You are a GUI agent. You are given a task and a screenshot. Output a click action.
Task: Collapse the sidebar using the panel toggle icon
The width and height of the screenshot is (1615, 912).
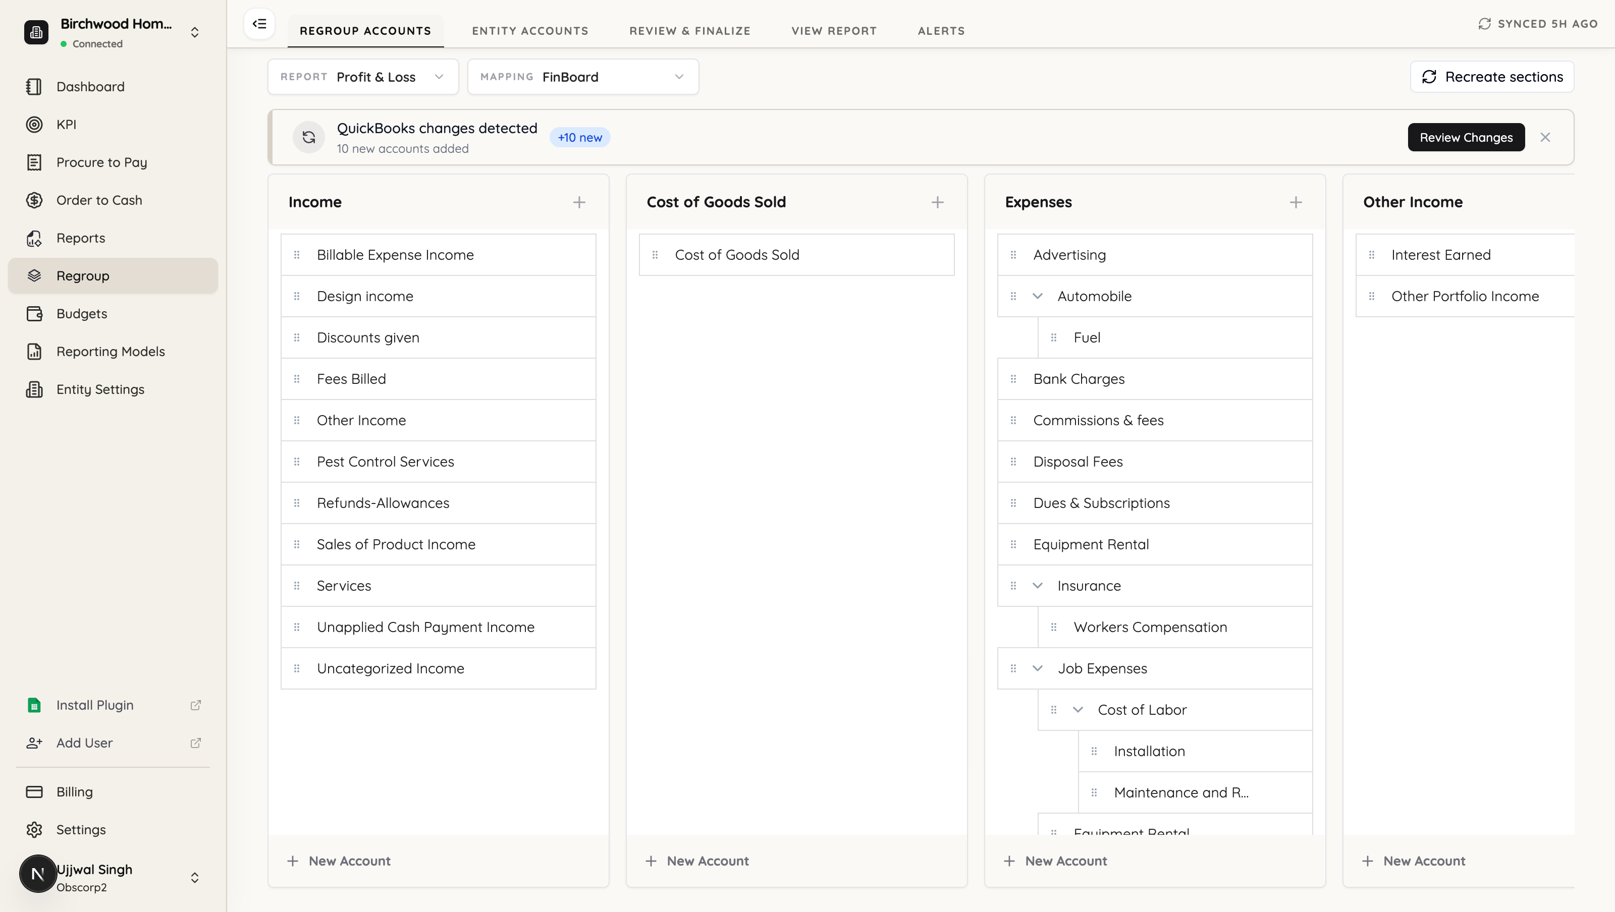click(x=259, y=24)
